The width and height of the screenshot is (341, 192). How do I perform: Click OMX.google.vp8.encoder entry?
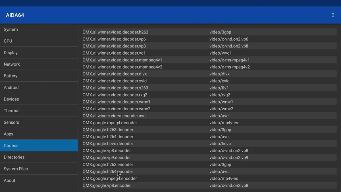209,185
